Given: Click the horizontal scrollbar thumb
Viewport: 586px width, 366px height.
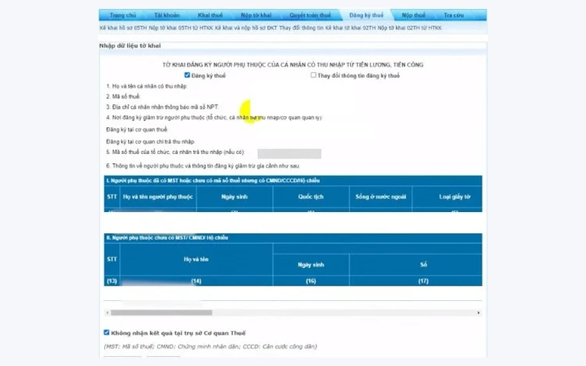Looking at the screenshot, I should [162, 312].
